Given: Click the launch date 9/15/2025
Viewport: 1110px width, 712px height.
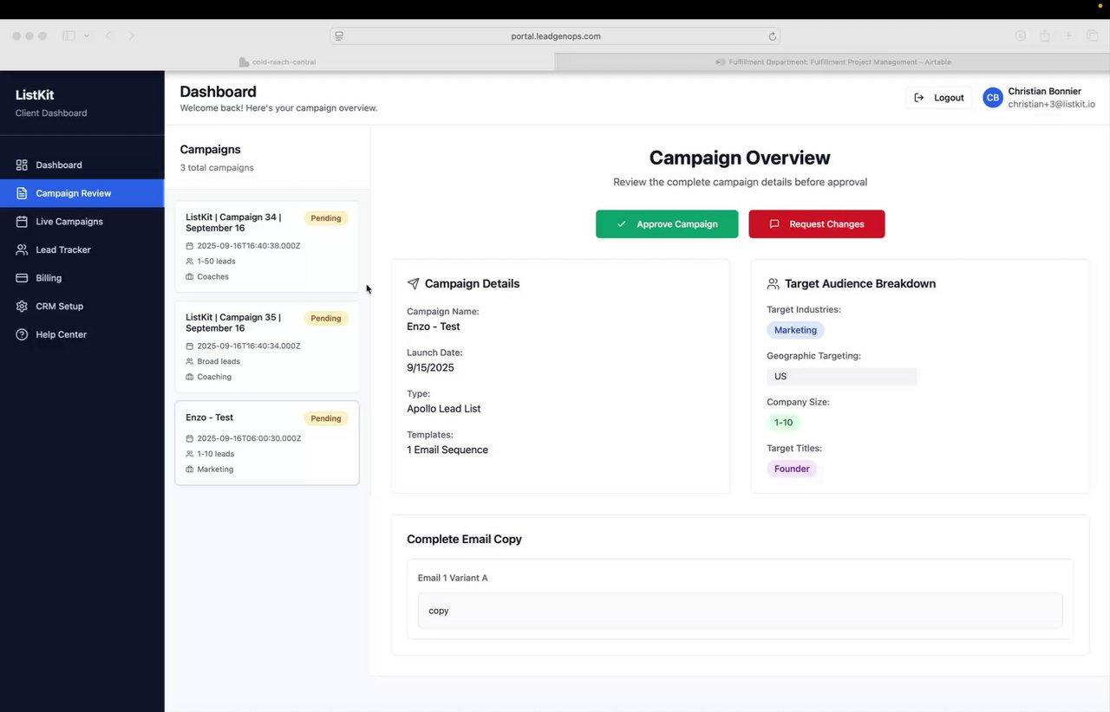Looking at the screenshot, I should [430, 367].
